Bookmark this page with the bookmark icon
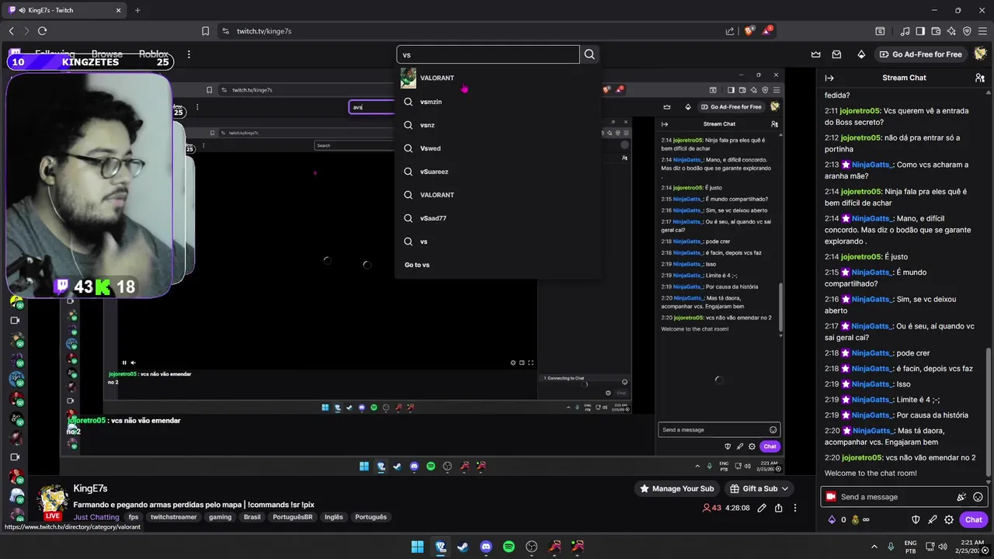994x559 pixels. pyautogui.click(x=205, y=31)
